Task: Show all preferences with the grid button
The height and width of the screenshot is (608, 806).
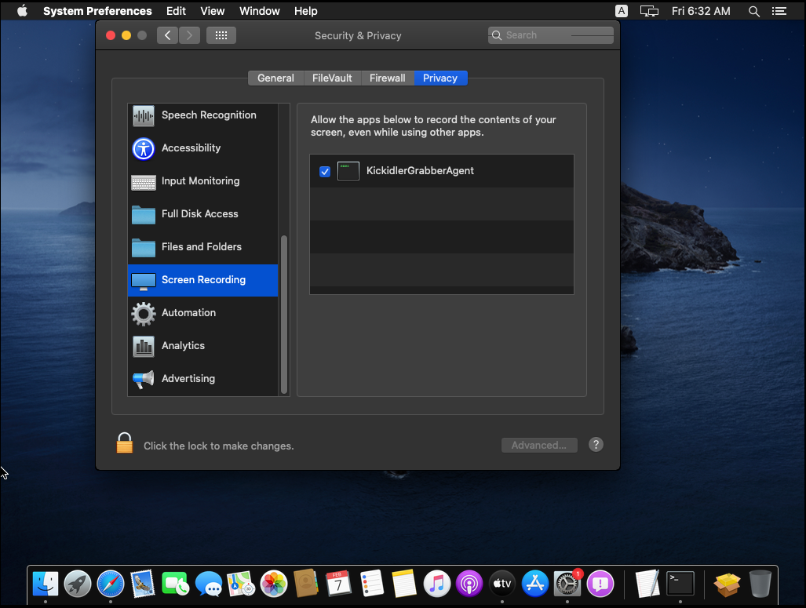Action: [x=221, y=35]
